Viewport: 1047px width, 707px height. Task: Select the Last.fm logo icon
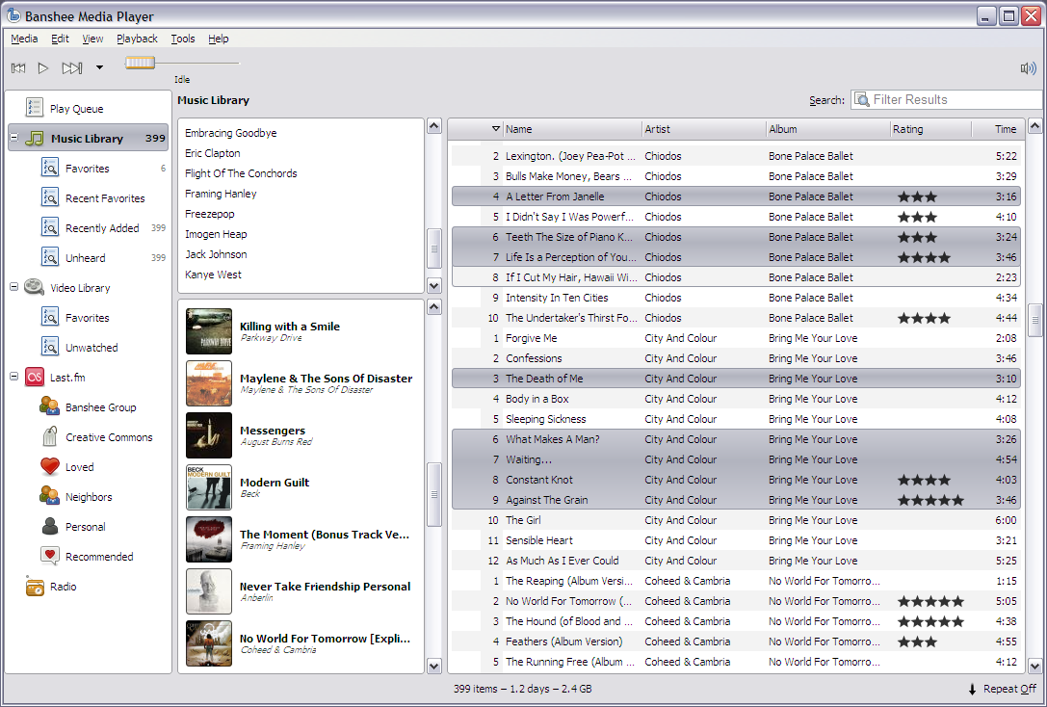[34, 378]
